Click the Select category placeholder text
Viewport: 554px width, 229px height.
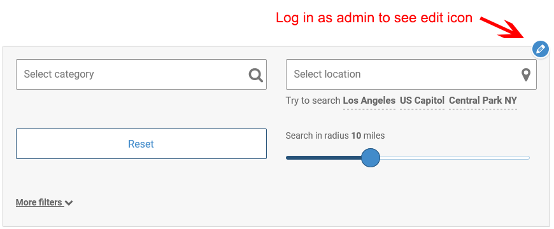pos(59,74)
